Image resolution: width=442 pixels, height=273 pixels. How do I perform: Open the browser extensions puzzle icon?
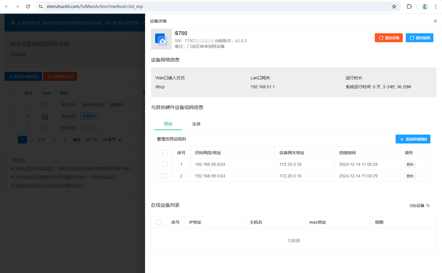(409, 7)
